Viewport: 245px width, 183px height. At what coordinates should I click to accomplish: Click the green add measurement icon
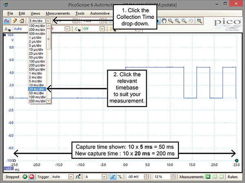pos(208,177)
